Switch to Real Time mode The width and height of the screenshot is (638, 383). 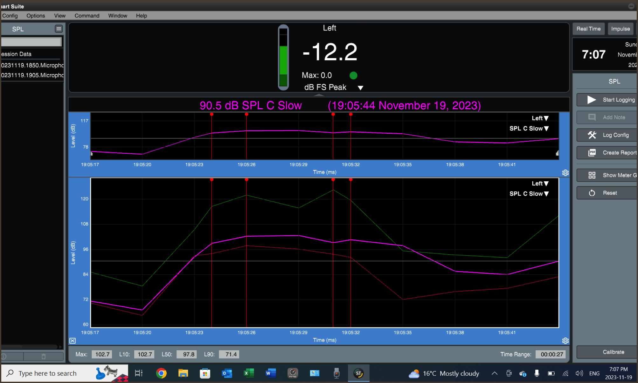click(588, 29)
